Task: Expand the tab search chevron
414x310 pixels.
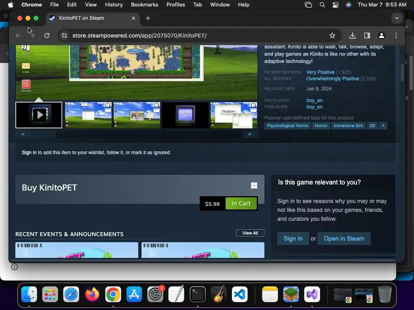Action: tap(397, 18)
